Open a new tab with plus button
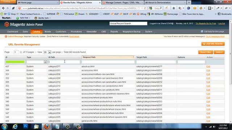 [x=189, y=3]
